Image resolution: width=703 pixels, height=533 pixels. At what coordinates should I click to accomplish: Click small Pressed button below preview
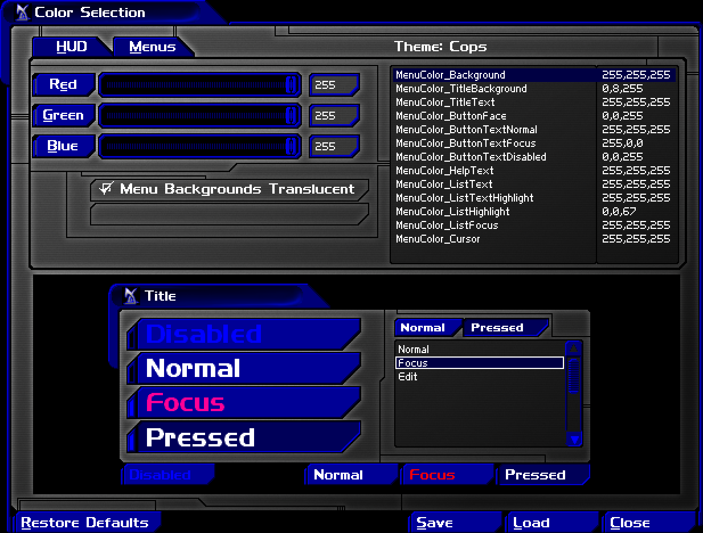click(543, 474)
